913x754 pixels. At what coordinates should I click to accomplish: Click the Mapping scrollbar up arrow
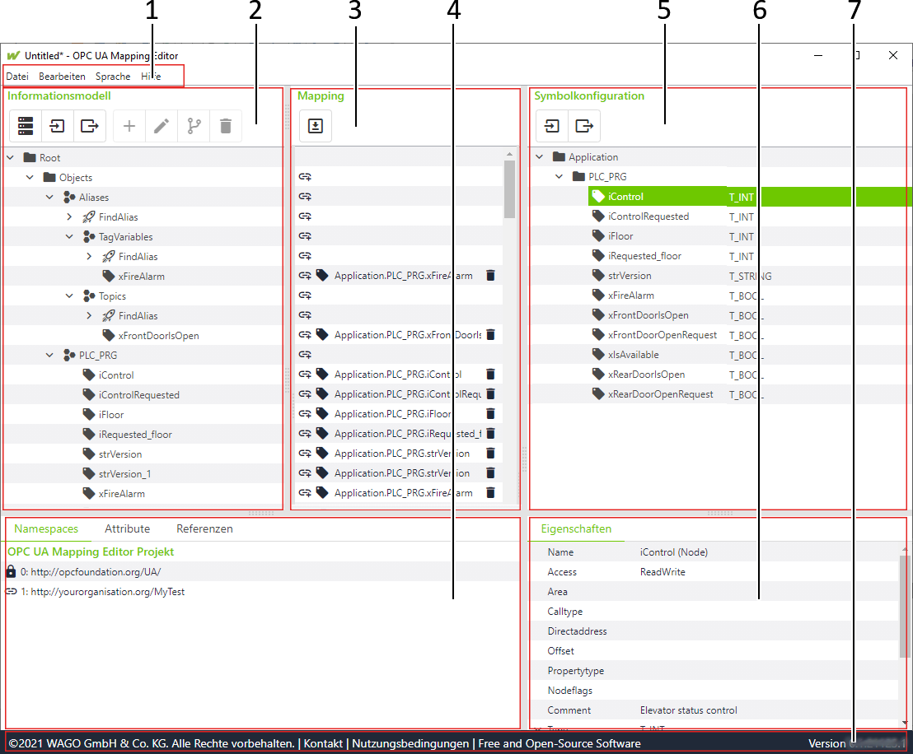(x=509, y=154)
